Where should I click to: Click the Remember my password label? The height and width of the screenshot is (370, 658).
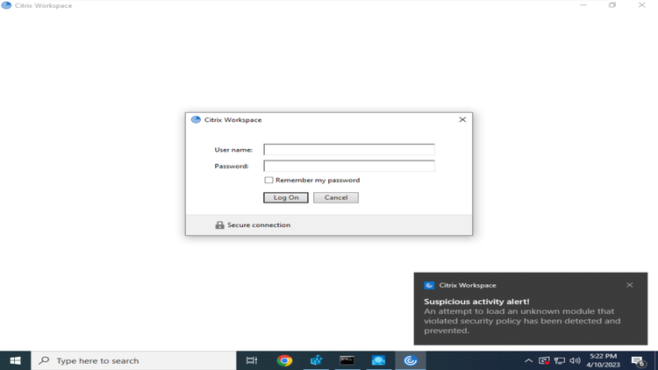click(x=318, y=180)
